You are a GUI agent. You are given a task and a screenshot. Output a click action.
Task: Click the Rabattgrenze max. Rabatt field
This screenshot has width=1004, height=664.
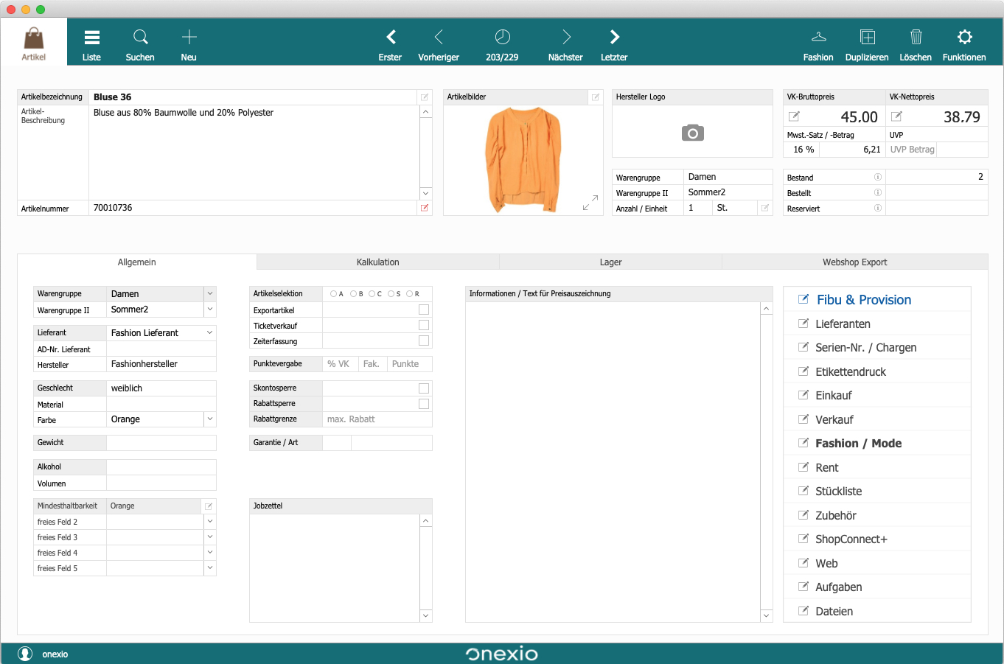point(377,419)
